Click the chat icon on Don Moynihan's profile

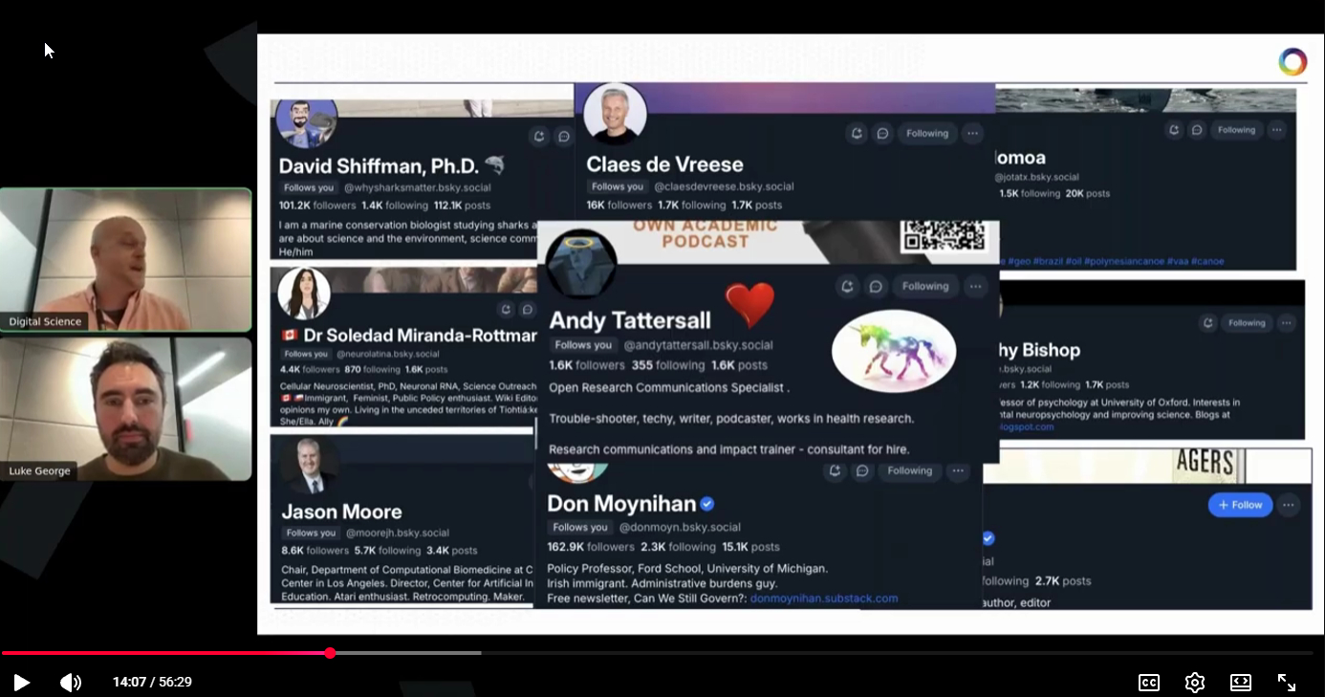(862, 470)
